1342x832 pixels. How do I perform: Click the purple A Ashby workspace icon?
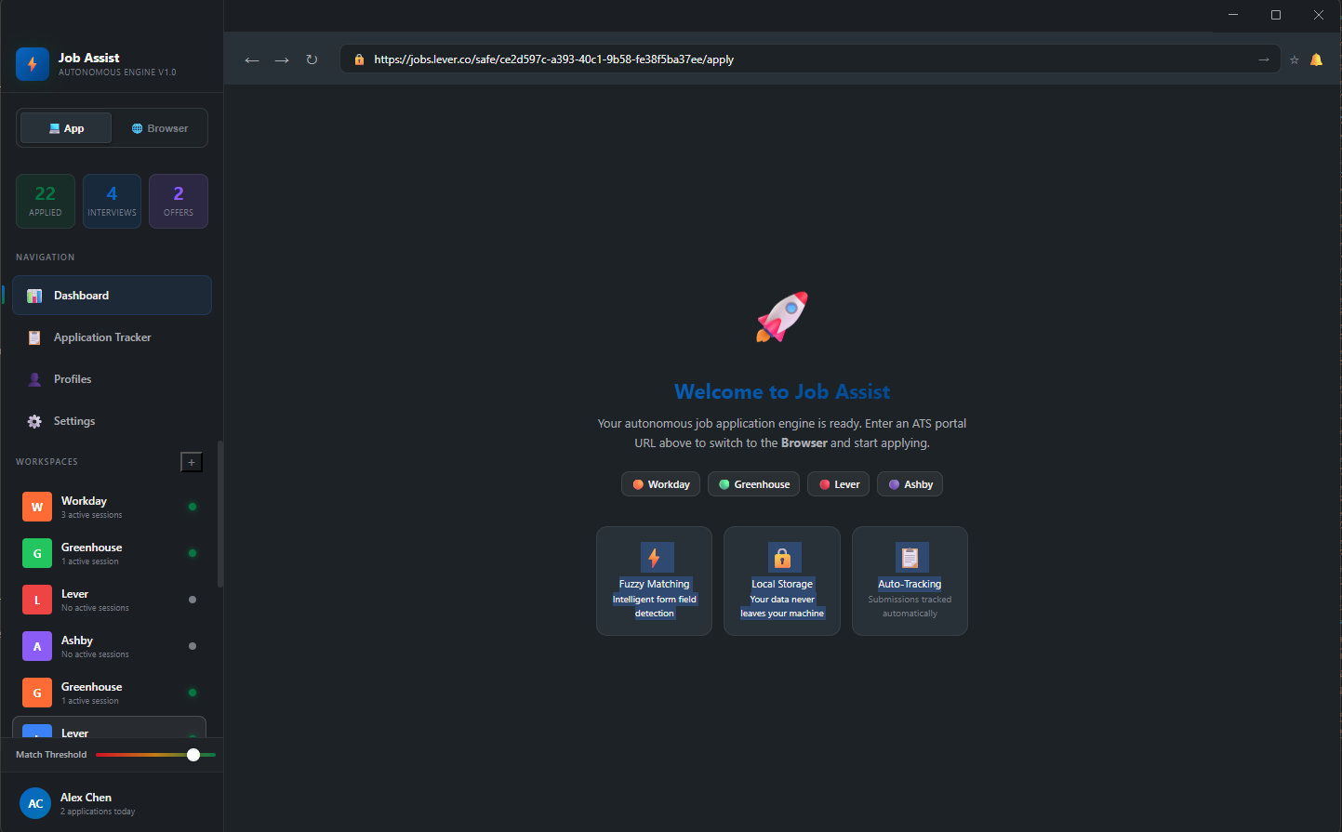37,646
